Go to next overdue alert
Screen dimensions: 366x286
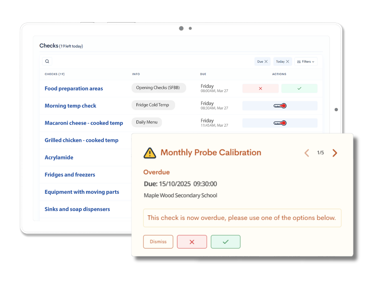tap(335, 153)
